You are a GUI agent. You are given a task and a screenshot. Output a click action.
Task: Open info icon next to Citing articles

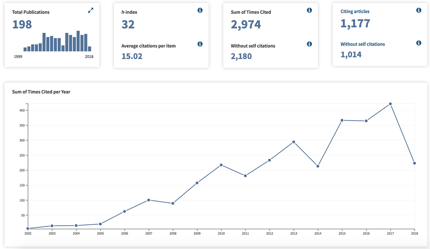419,10
